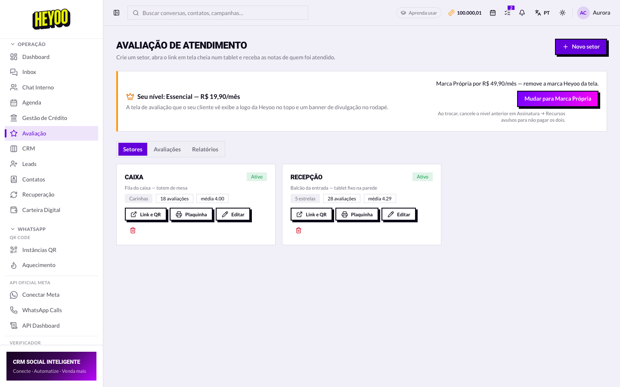The image size is (620, 387).
Task: Open Link e QR for CAIXA
Action: (146, 214)
